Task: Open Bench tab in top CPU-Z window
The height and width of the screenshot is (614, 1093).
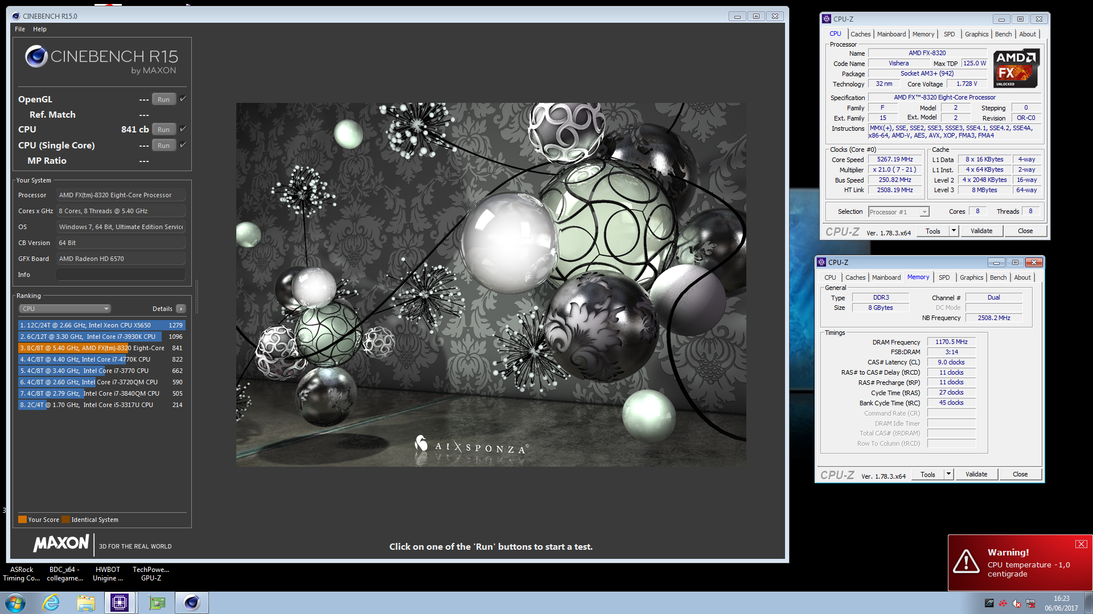Action: 1003,34
